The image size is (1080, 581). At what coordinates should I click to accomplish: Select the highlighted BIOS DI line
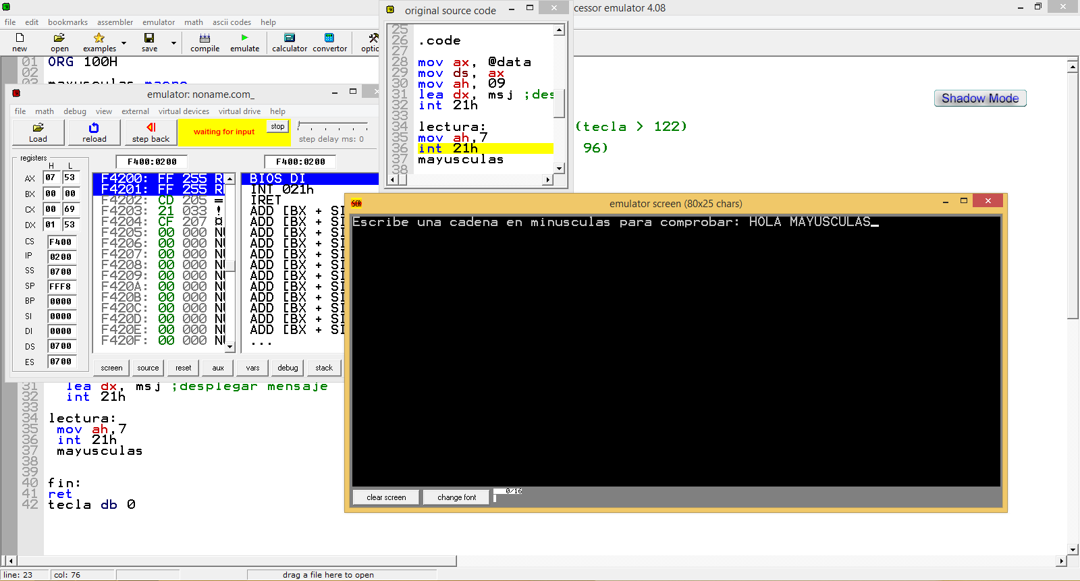pyautogui.click(x=310, y=179)
